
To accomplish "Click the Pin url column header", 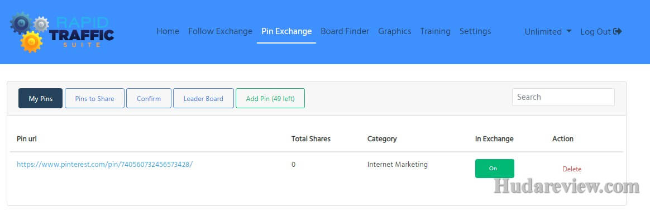I will [27, 139].
